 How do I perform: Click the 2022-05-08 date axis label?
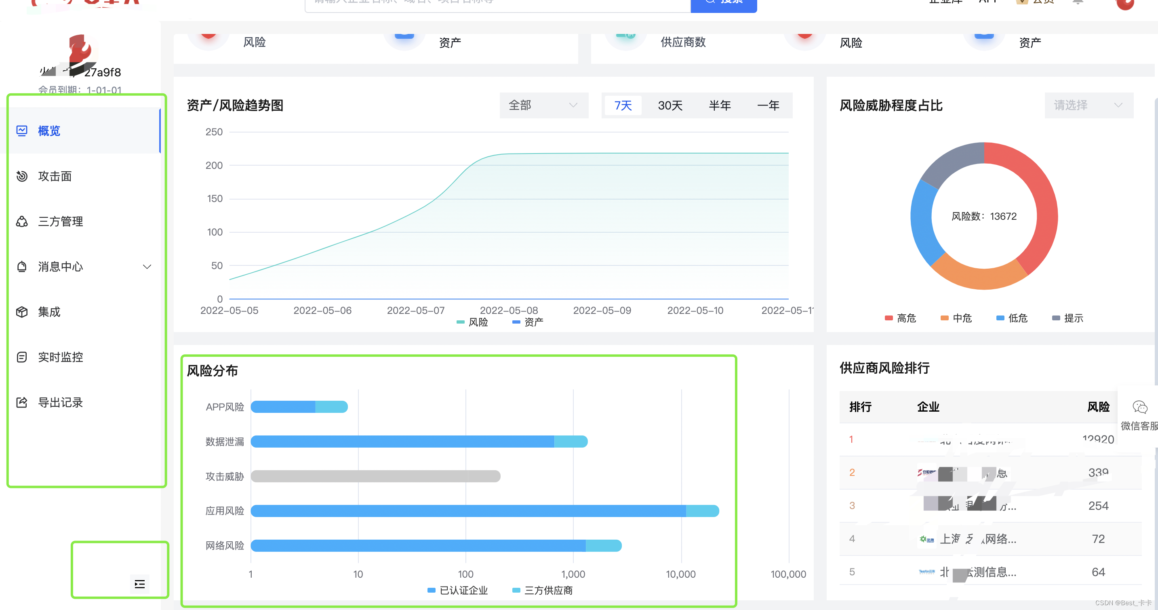509,310
